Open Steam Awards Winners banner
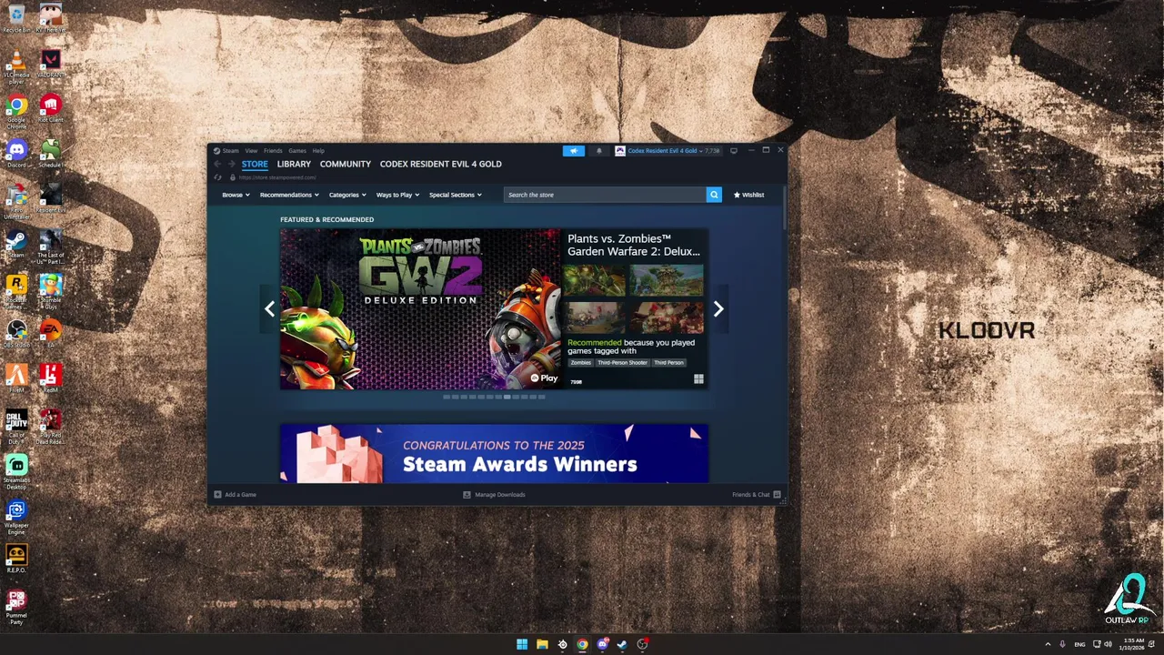The image size is (1164, 655). point(494,454)
